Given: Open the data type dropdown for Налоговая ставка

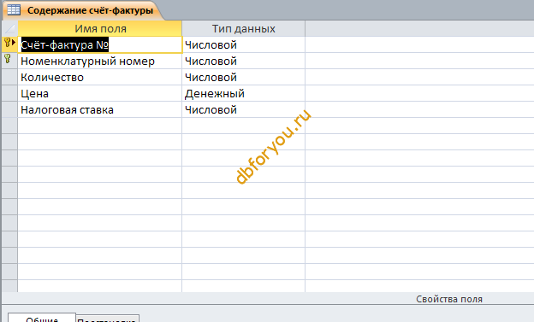Looking at the screenshot, I should [243, 110].
